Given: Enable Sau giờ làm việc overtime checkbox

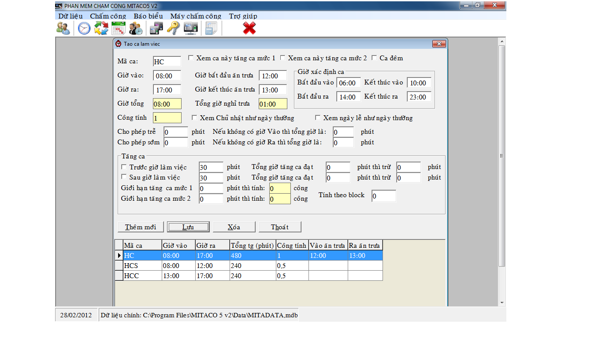Looking at the screenshot, I should pos(124,177).
